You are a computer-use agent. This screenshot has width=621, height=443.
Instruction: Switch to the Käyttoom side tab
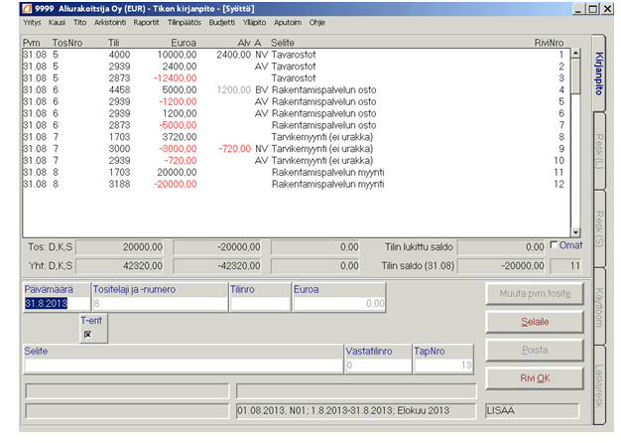click(599, 307)
